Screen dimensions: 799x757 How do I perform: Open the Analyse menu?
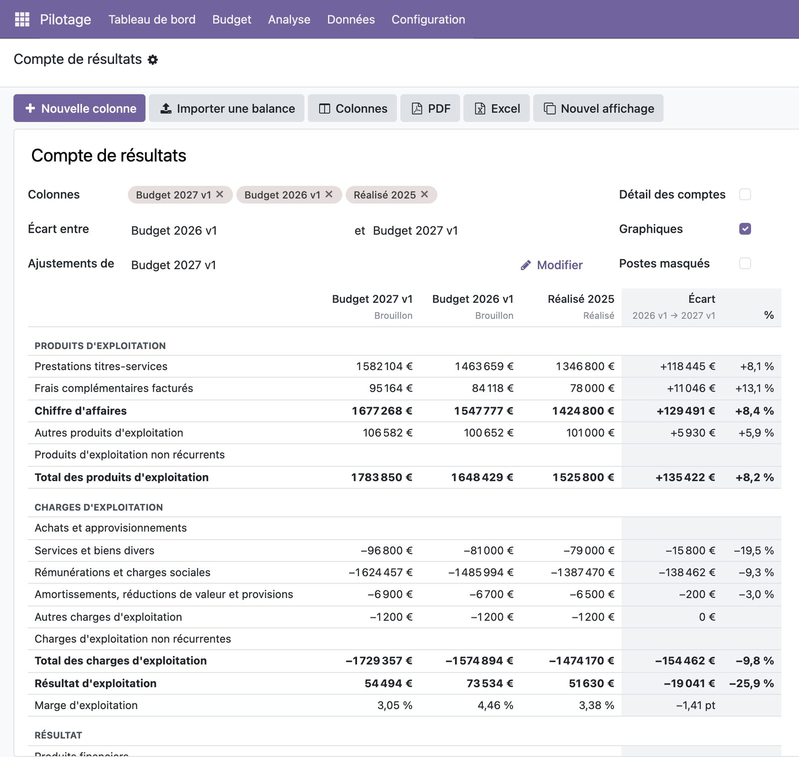click(289, 19)
